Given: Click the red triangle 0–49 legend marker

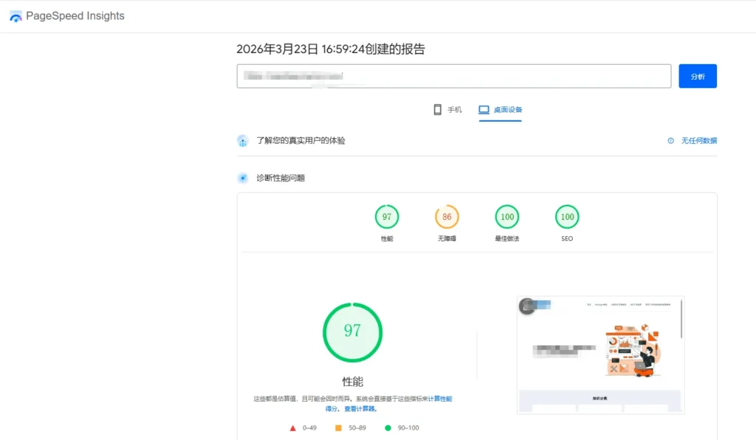Looking at the screenshot, I should coord(293,427).
